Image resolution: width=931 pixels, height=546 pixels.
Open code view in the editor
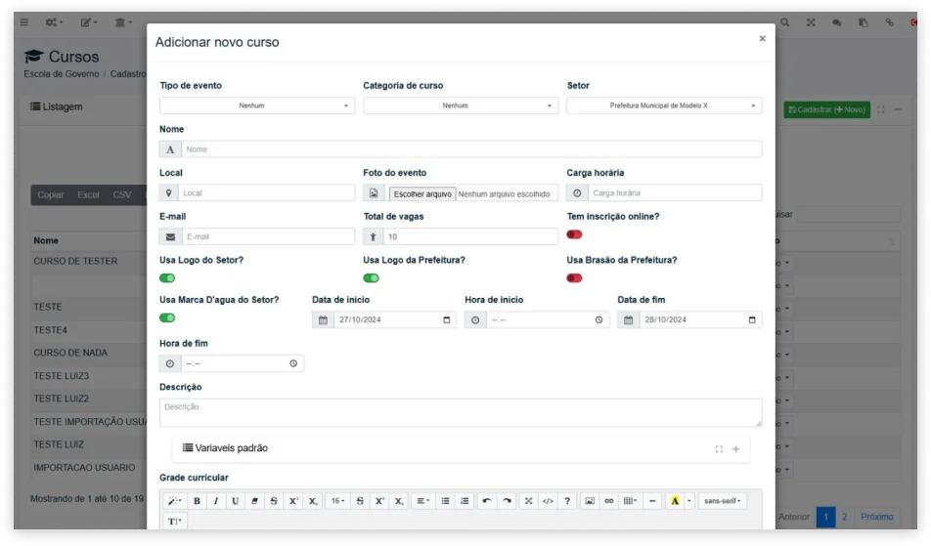[548, 501]
